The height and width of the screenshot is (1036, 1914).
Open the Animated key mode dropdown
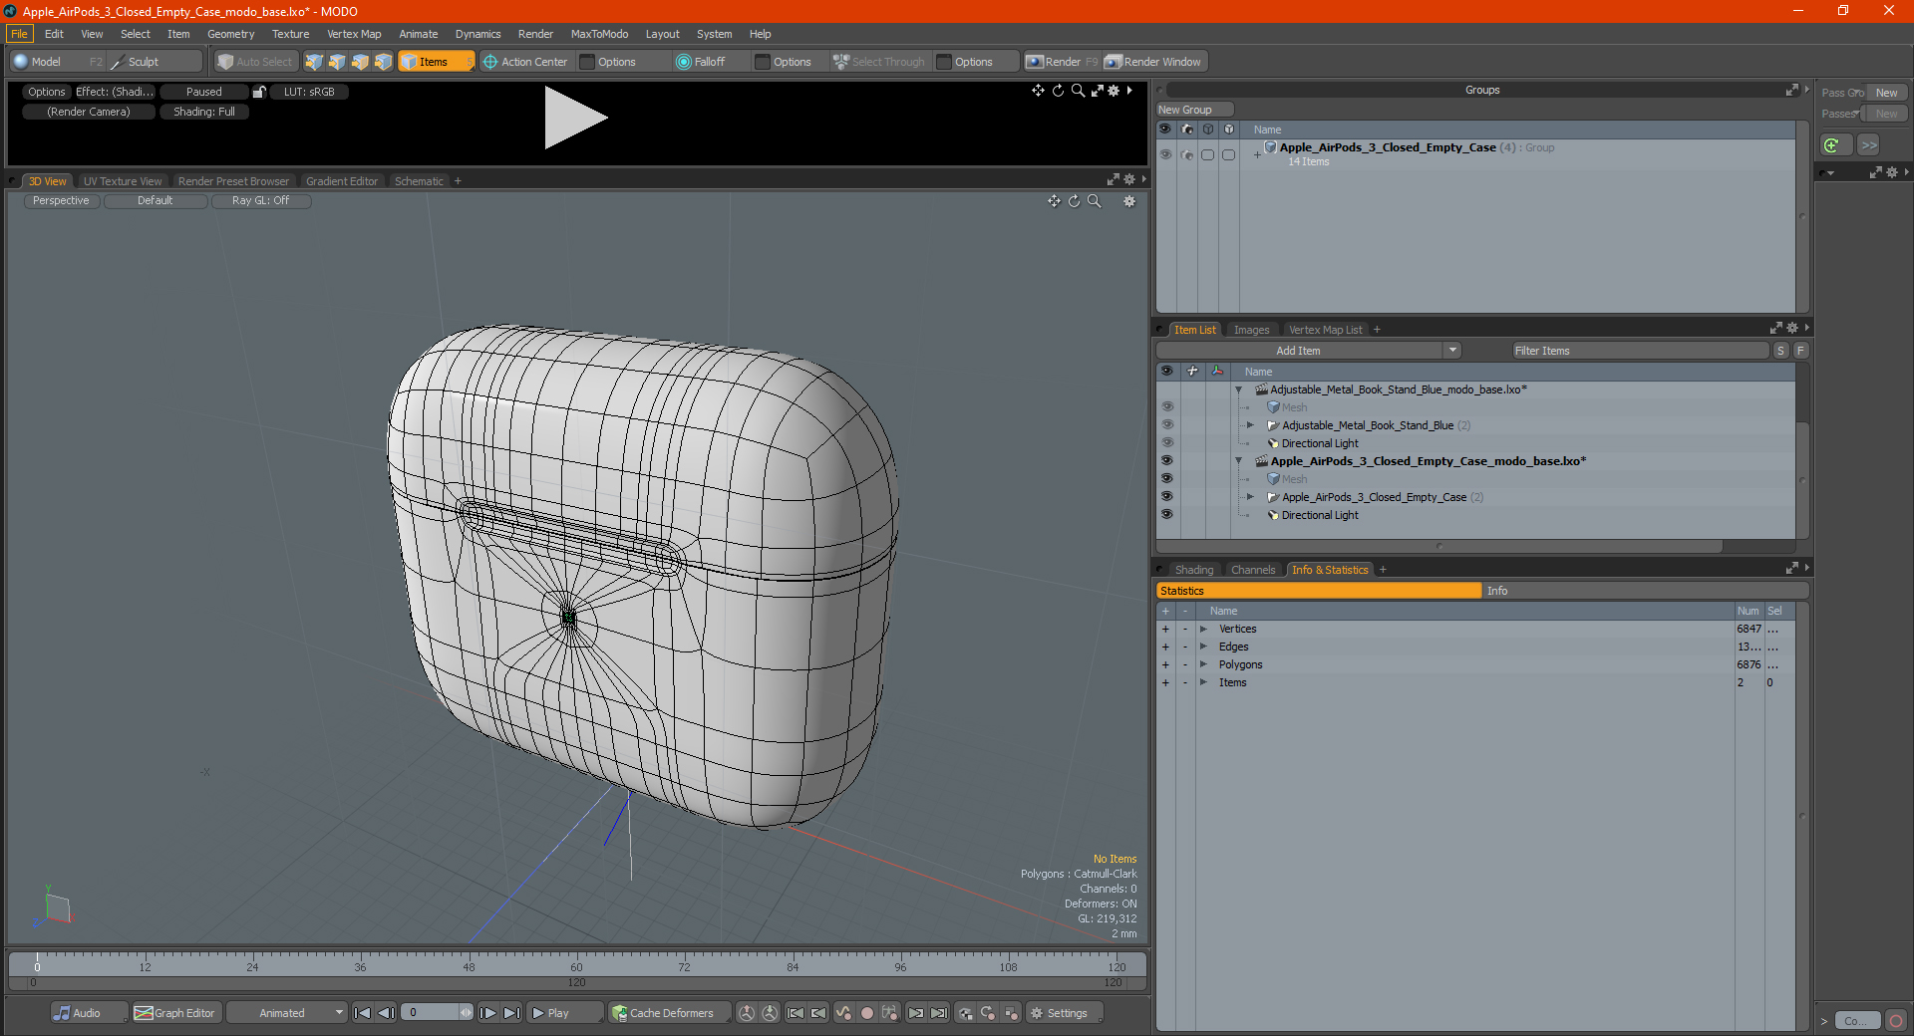click(286, 1013)
